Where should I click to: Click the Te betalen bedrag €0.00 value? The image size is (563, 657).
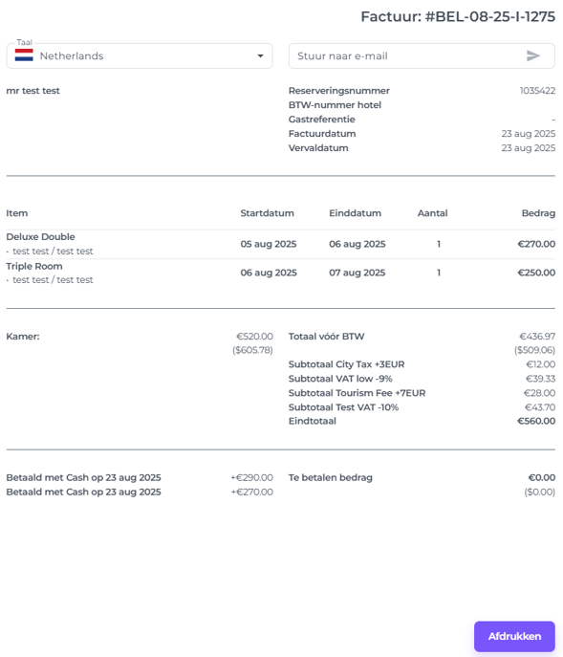542,477
